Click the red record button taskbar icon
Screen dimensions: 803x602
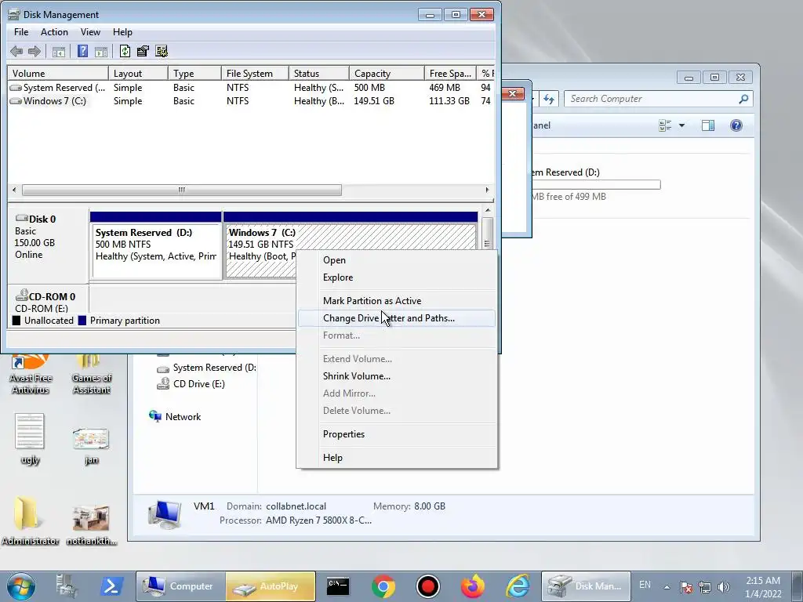pyautogui.click(x=428, y=586)
